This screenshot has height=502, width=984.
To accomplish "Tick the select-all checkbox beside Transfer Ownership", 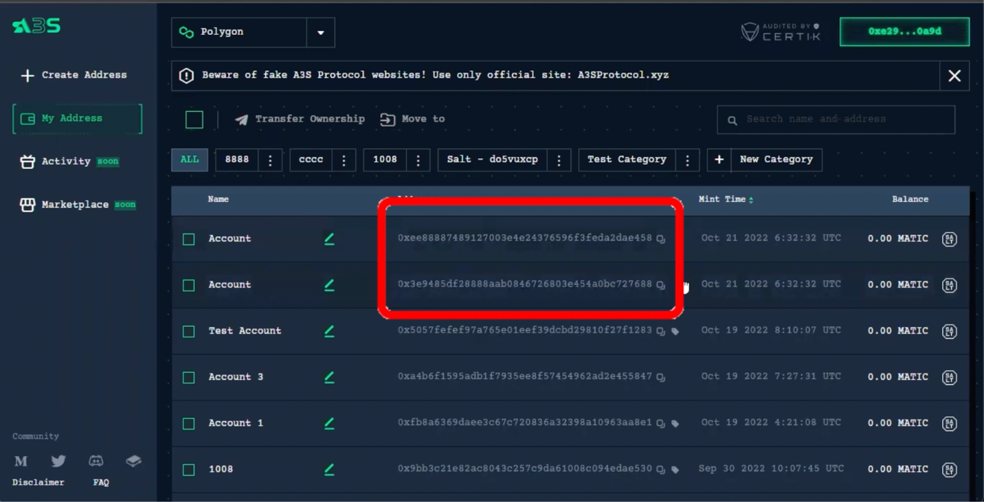I will tap(194, 119).
